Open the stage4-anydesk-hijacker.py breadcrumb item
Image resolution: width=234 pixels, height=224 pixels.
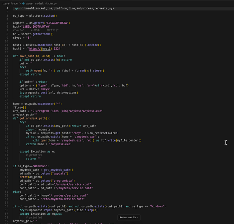(41, 3)
